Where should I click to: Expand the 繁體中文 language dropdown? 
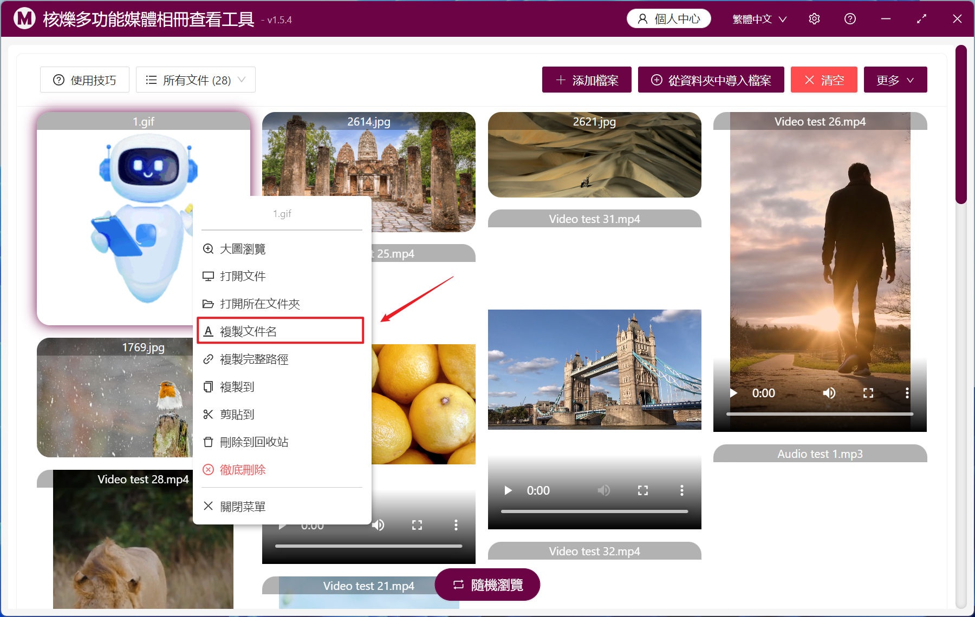pos(759,19)
